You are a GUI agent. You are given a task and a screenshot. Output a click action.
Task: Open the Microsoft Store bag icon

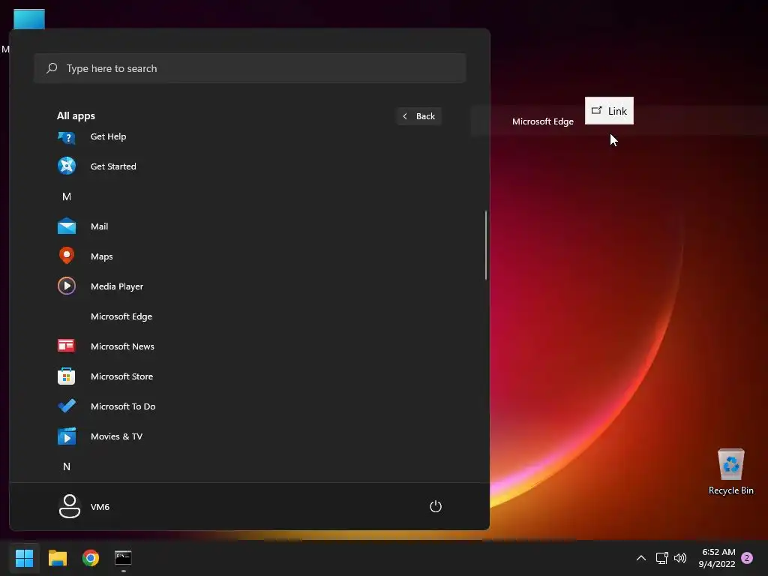[67, 376]
